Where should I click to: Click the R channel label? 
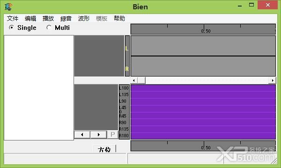pos(127,69)
